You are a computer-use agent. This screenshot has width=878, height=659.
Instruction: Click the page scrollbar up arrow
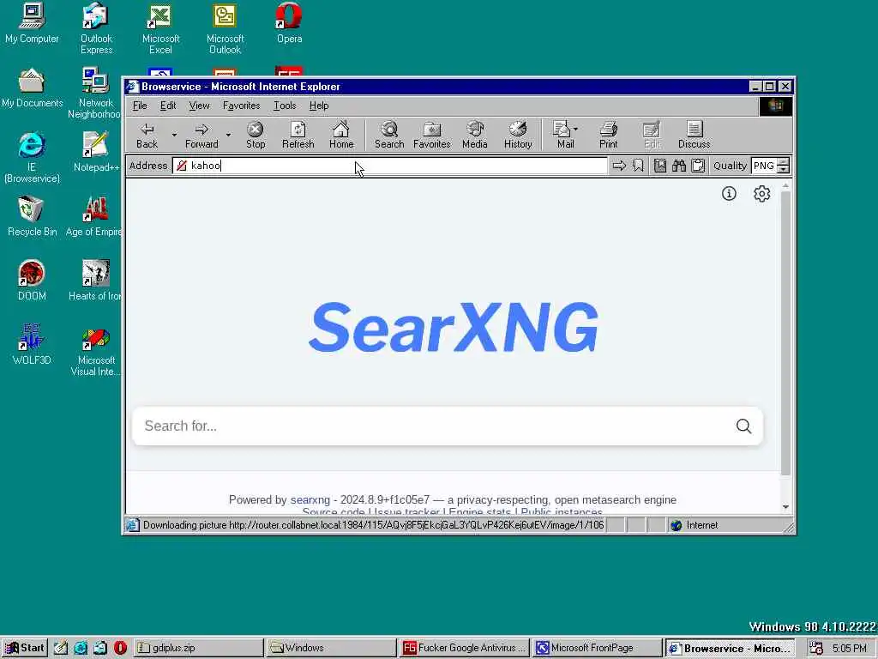pos(785,185)
